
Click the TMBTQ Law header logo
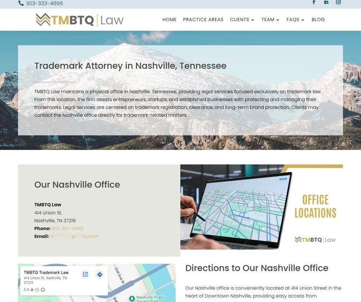79,20
